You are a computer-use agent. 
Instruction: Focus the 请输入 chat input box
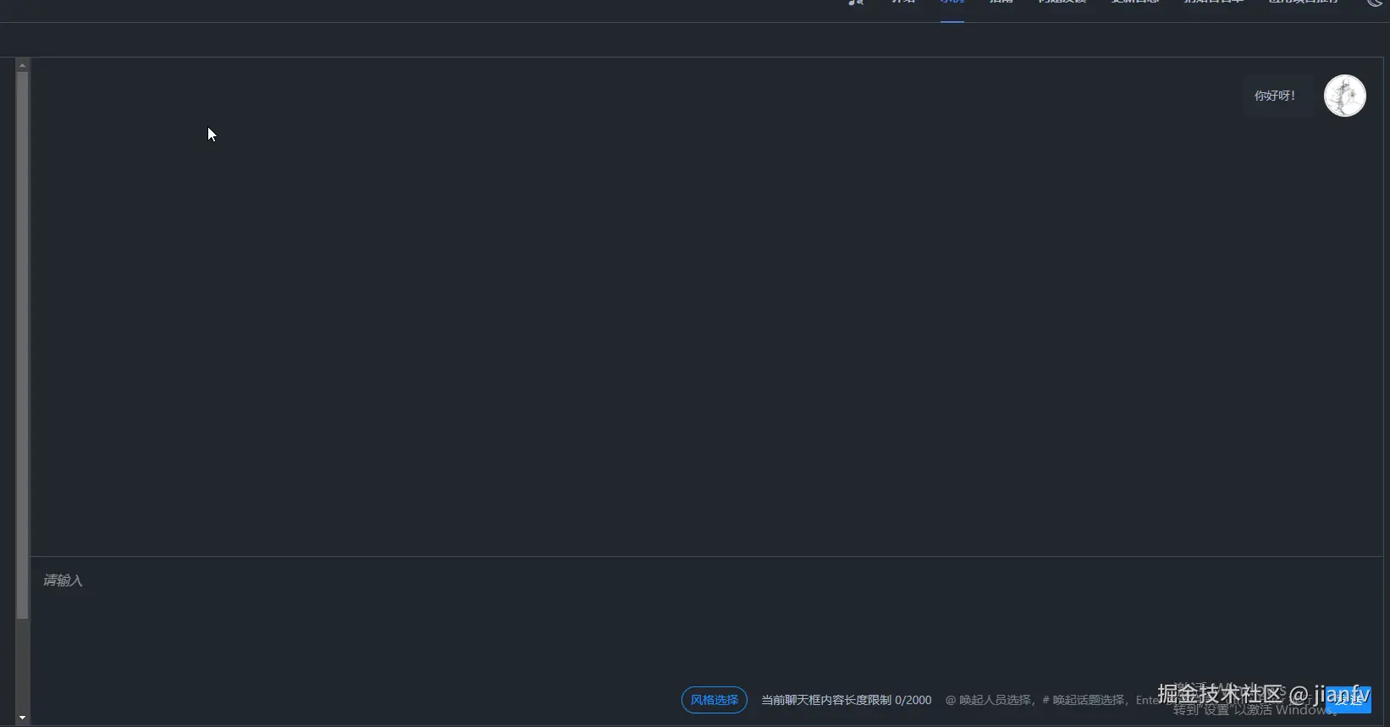pyautogui.click(x=706, y=620)
